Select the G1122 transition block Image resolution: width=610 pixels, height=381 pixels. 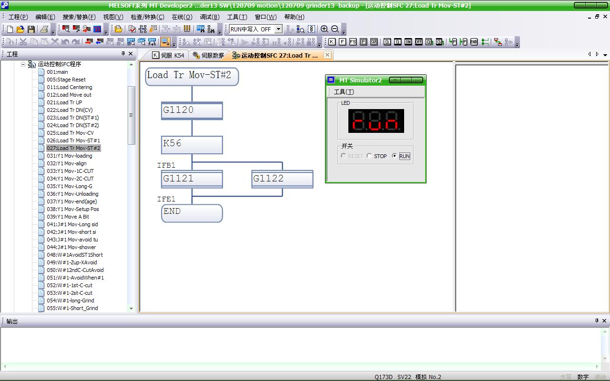[x=282, y=179]
